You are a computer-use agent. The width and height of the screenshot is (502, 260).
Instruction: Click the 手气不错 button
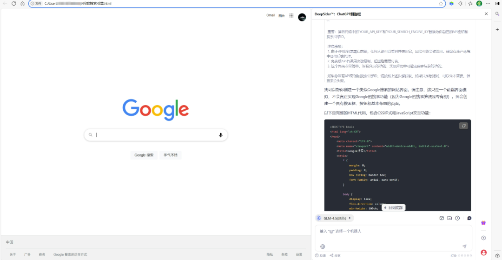point(171,155)
